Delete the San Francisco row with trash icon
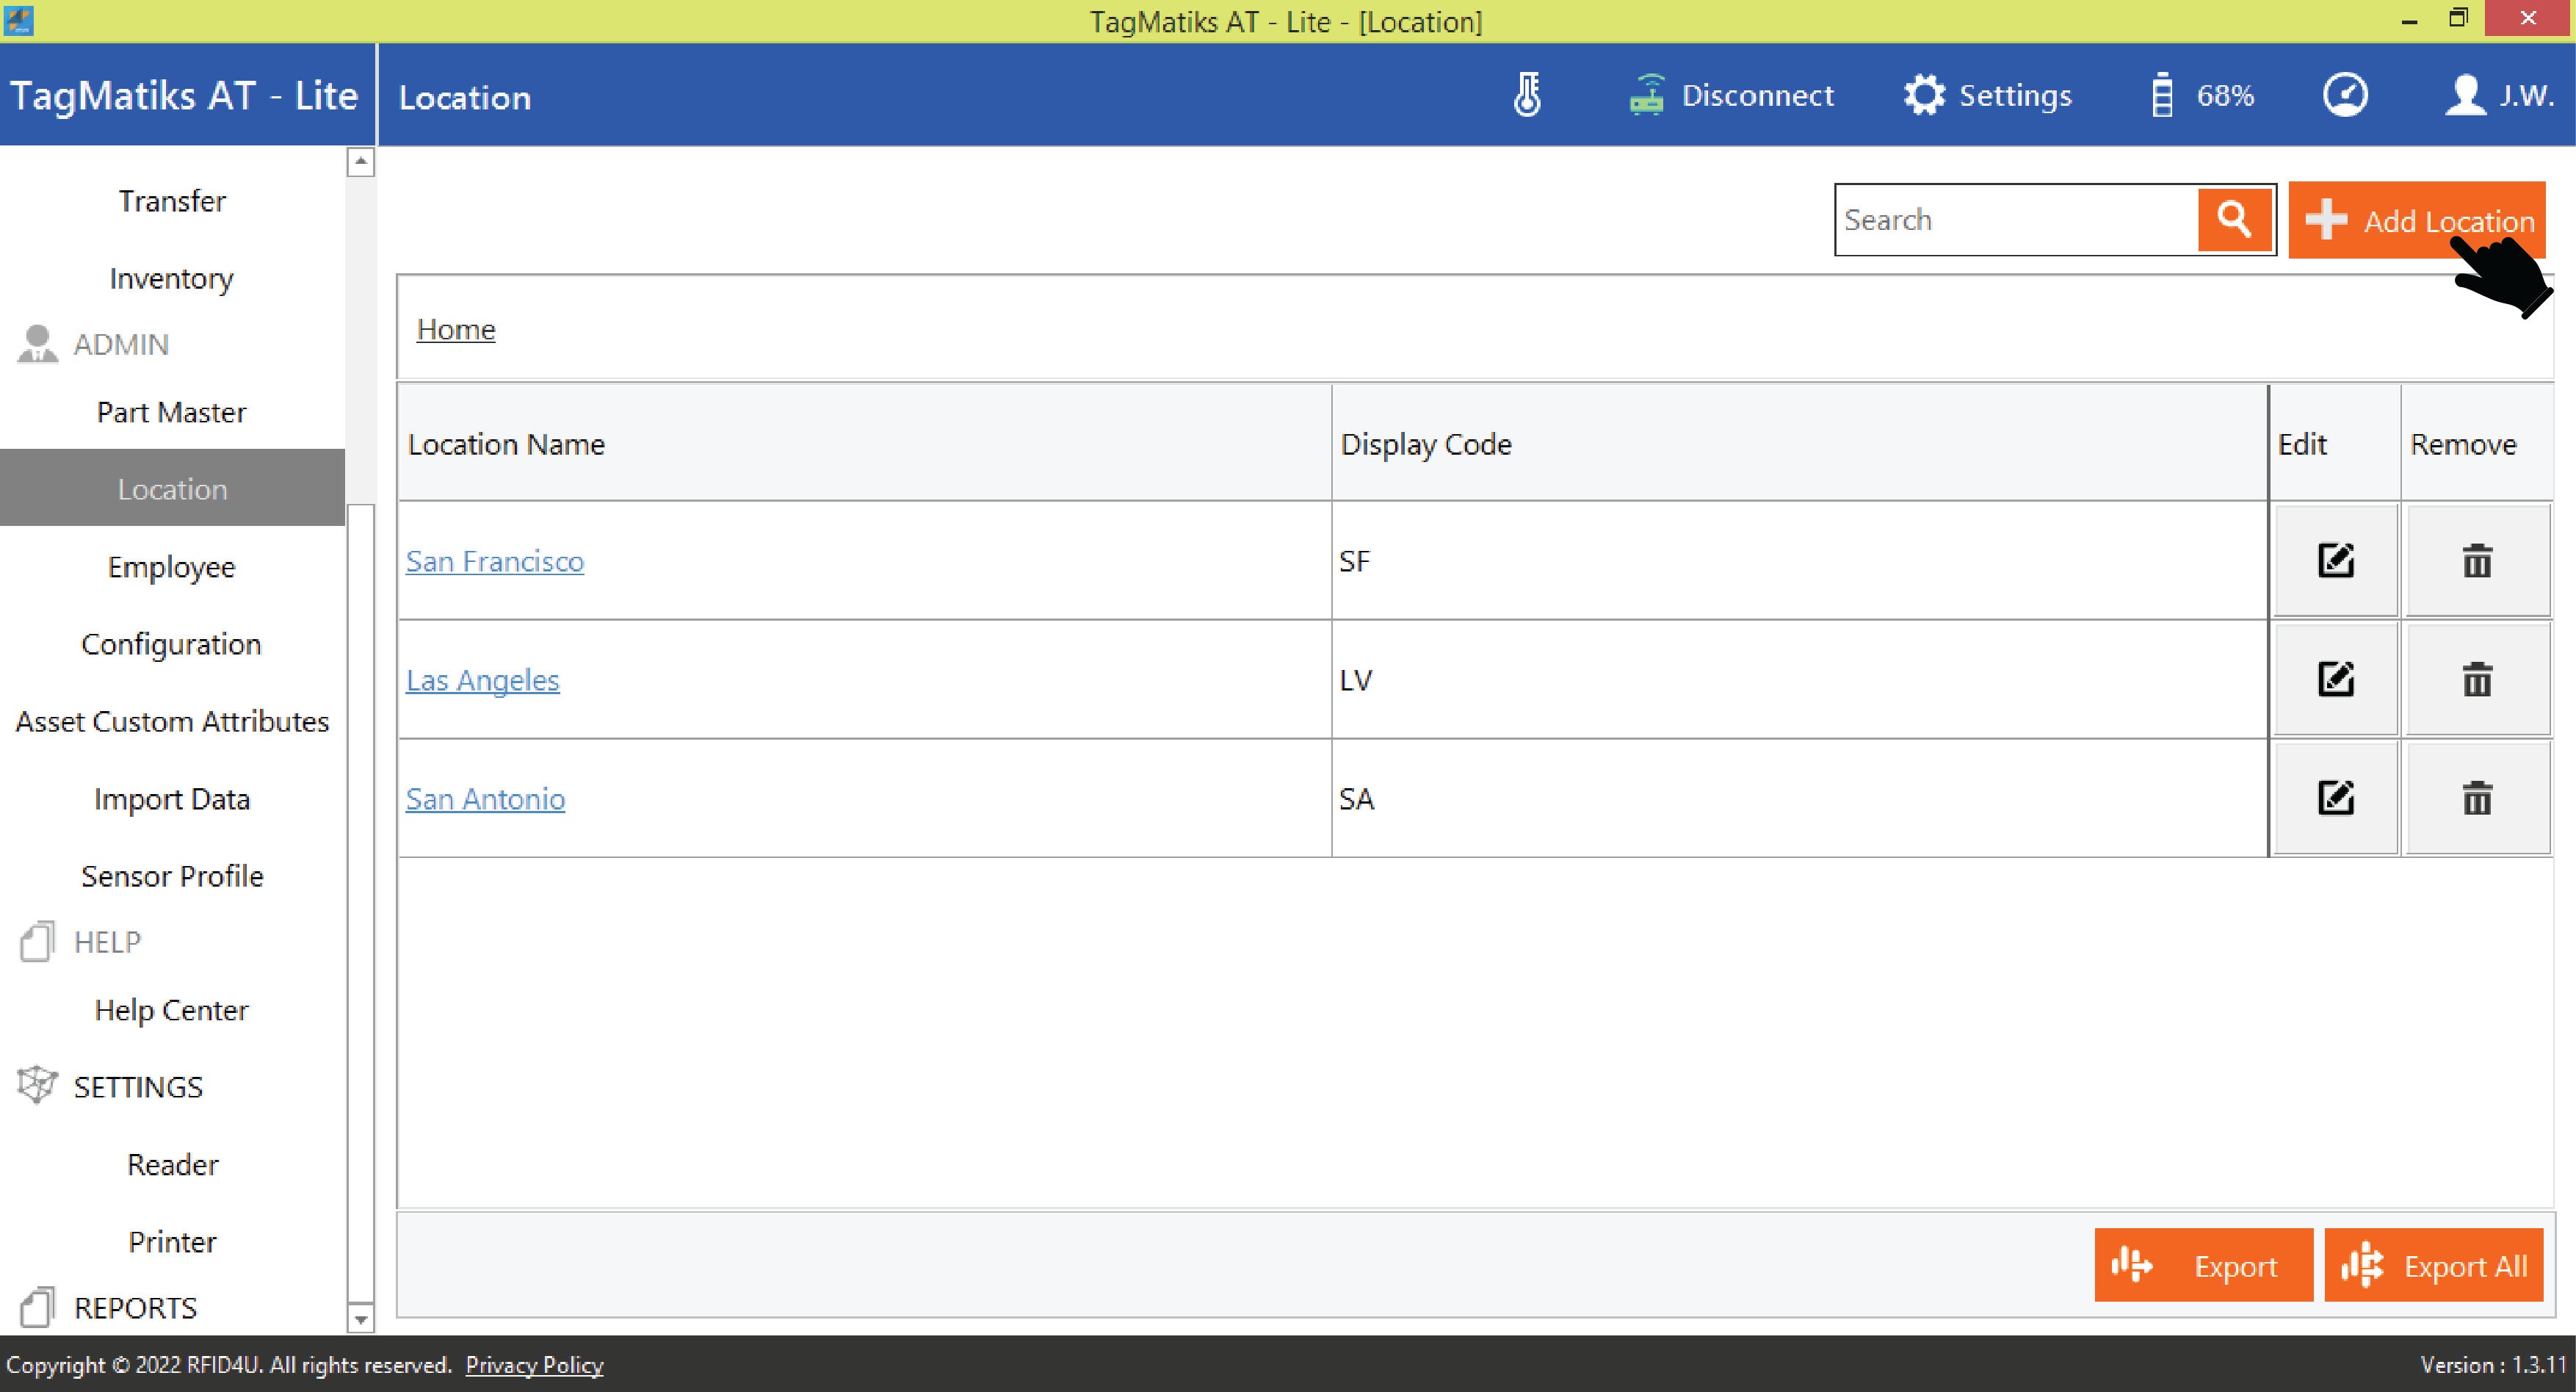The width and height of the screenshot is (2576, 1392). [2477, 561]
